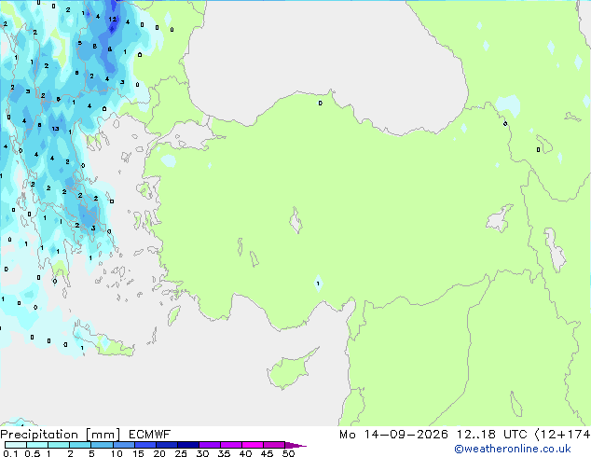Click the 12 mm precipitation value at the top
The height and width of the screenshot is (457, 591).
tap(112, 19)
